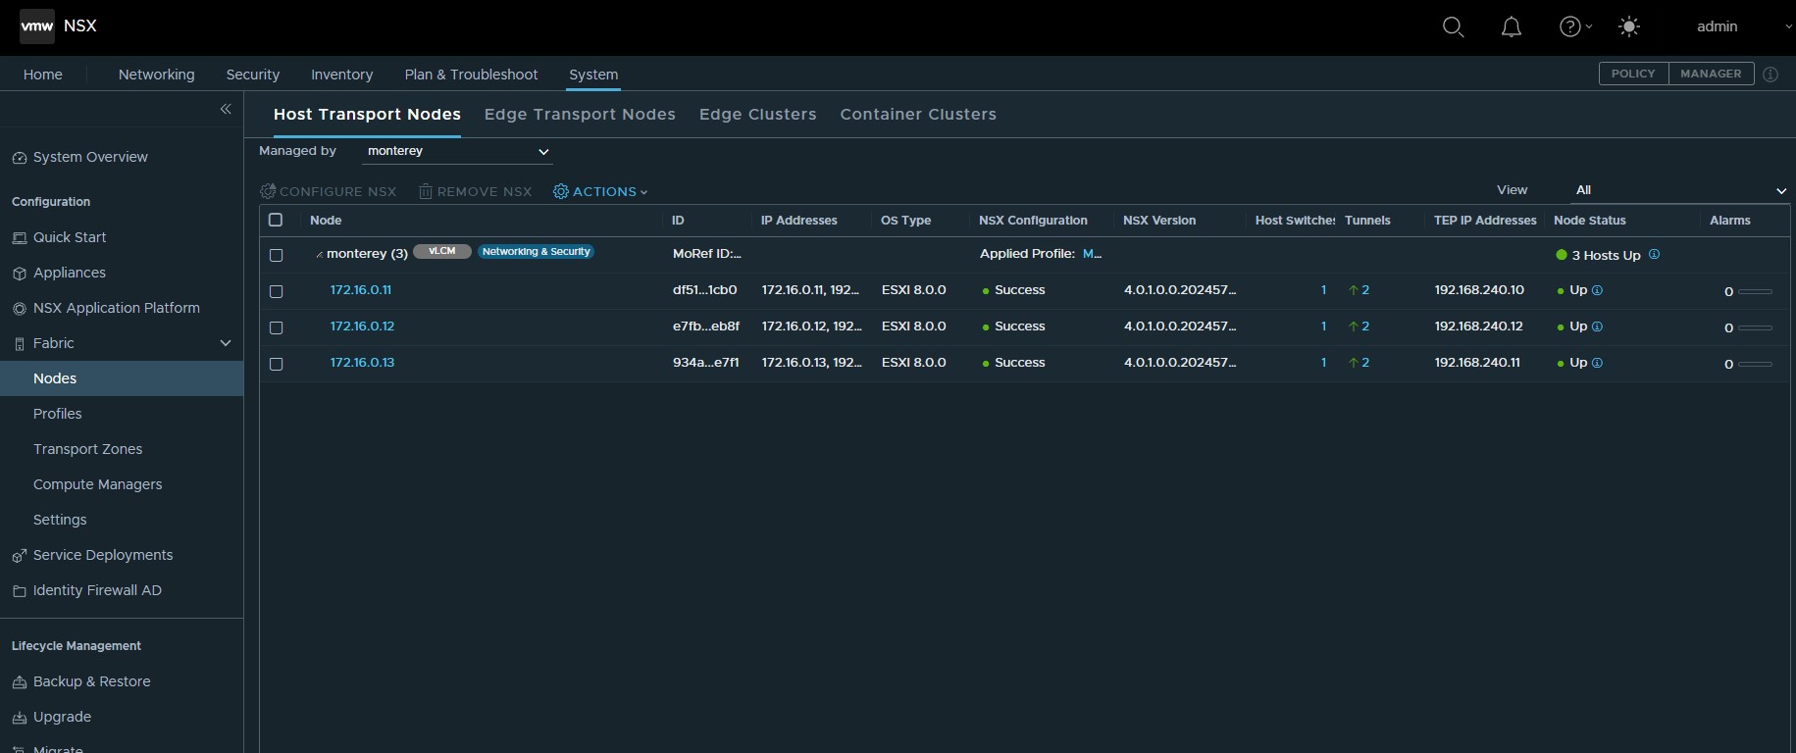Open host link 172.16.0.13

coord(362,363)
